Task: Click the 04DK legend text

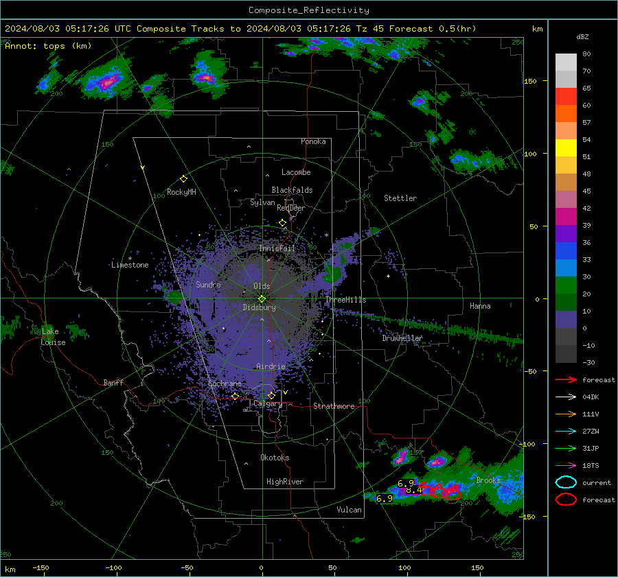Action: pos(591,397)
